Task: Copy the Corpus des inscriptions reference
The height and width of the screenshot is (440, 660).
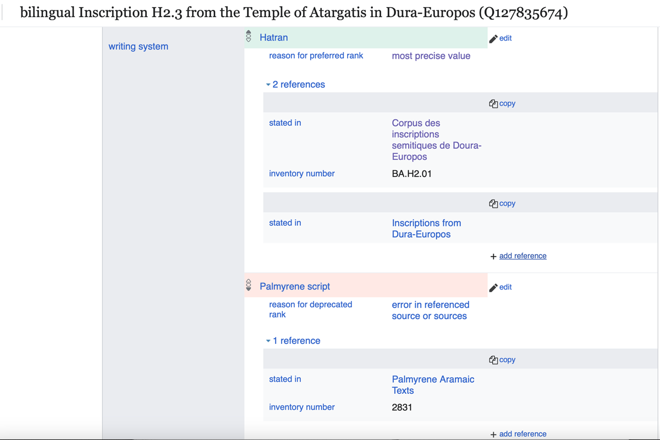Action: (x=502, y=103)
